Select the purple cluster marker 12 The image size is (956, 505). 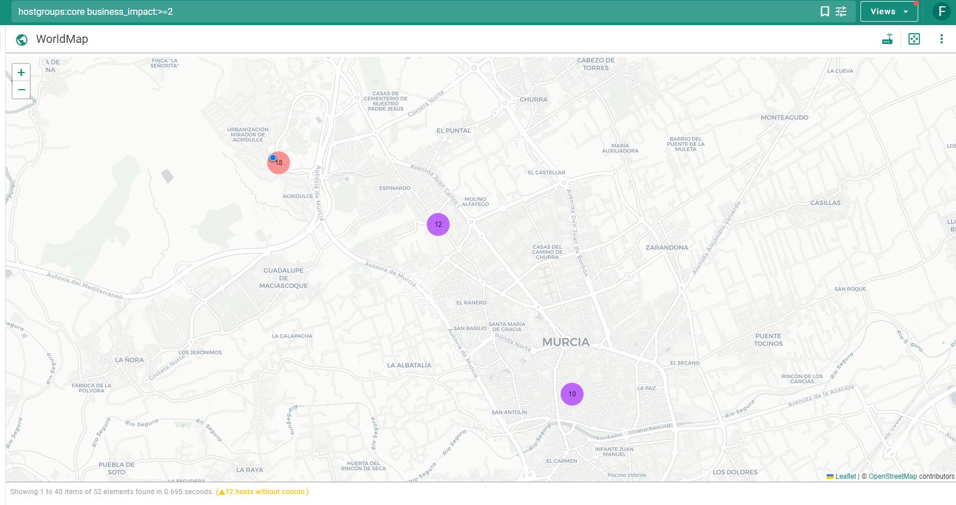click(438, 225)
